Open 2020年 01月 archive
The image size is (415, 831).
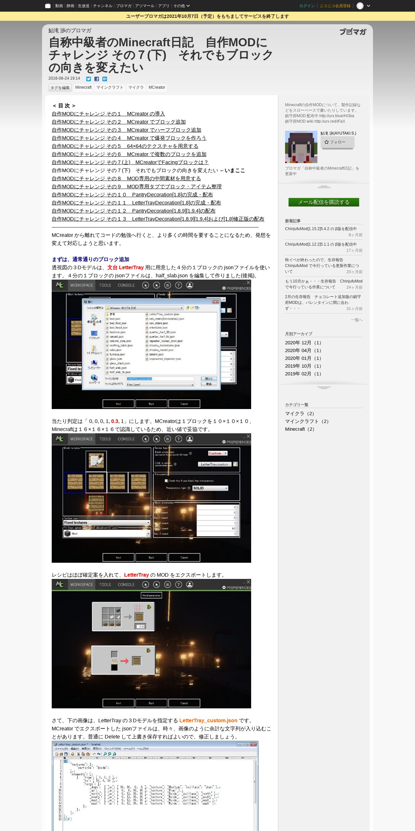tap(303, 358)
